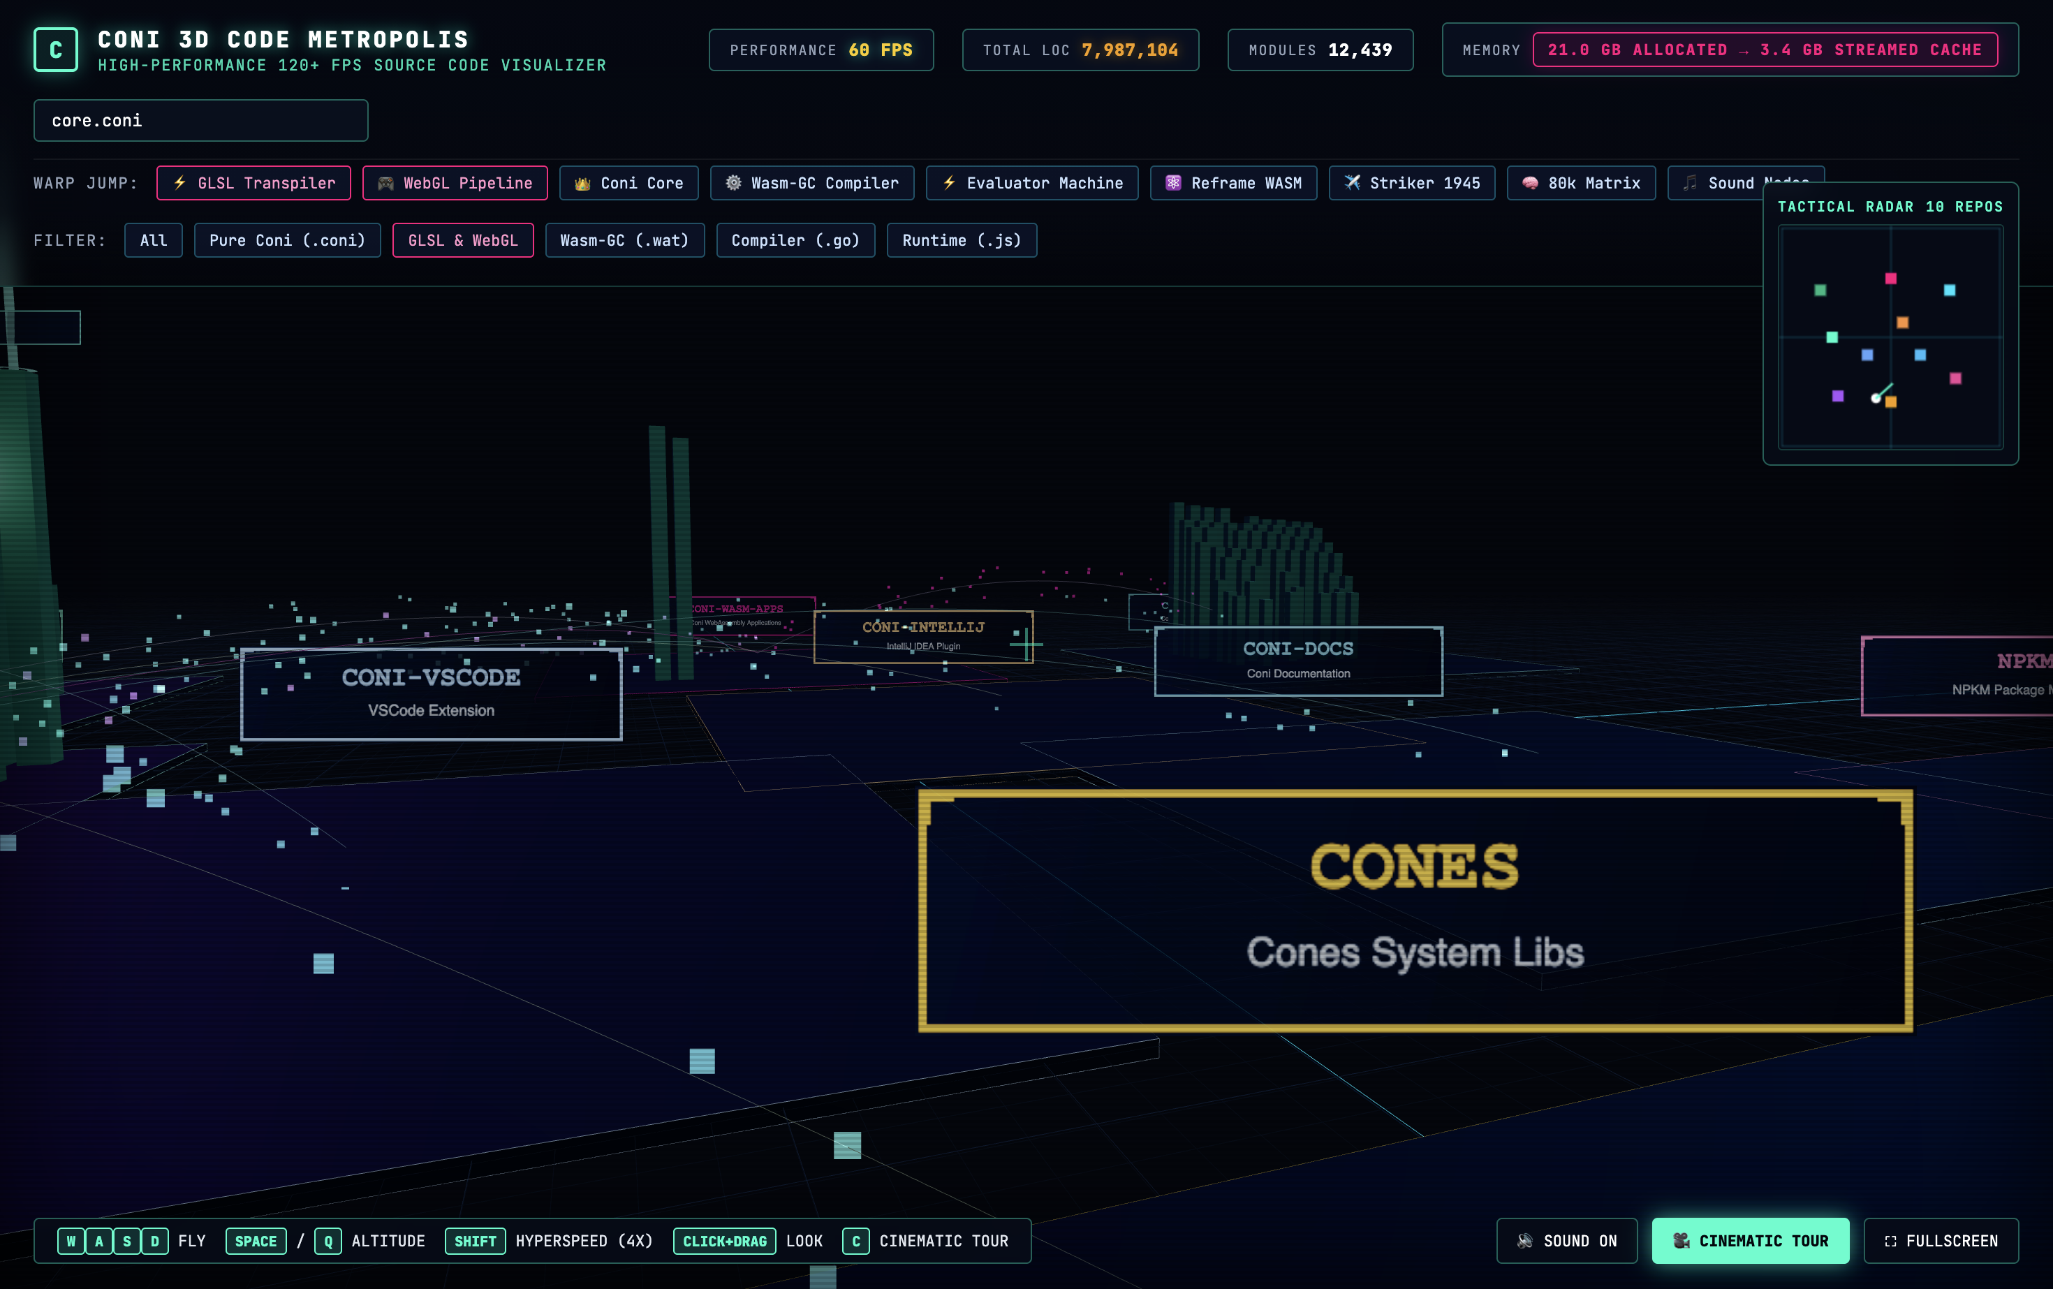Select the NPKM Package label

click(x=1957, y=675)
